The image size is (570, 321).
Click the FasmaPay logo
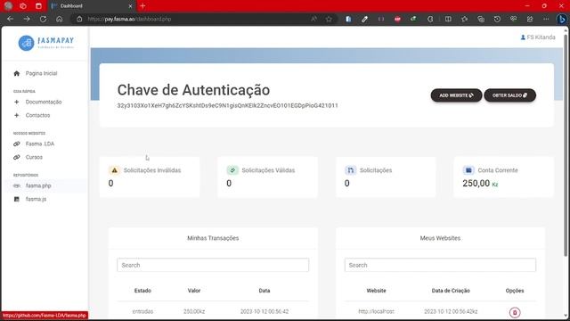pos(46,43)
